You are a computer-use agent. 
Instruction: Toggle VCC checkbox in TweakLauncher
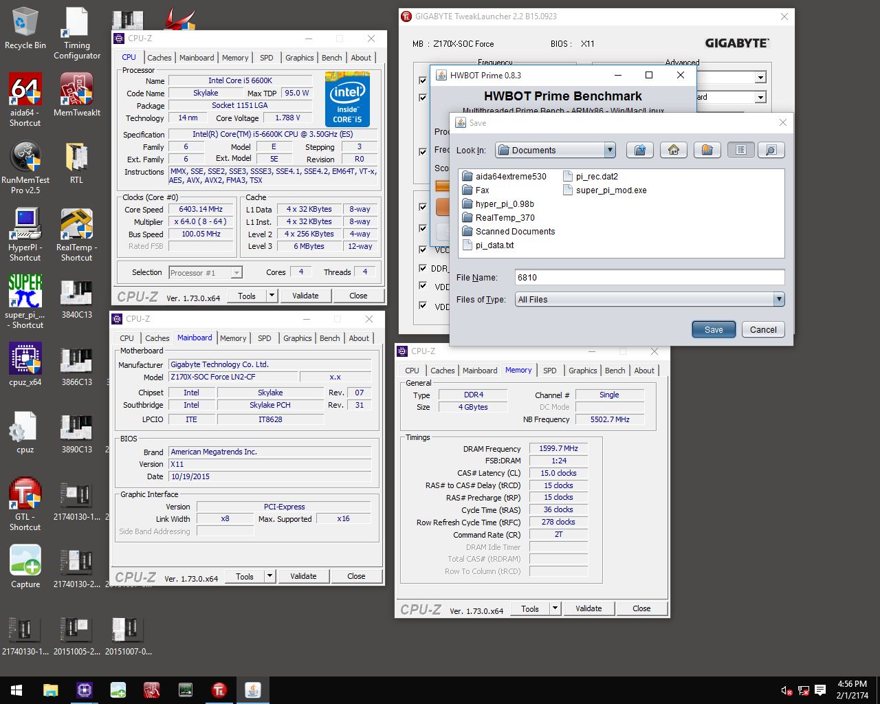423,250
